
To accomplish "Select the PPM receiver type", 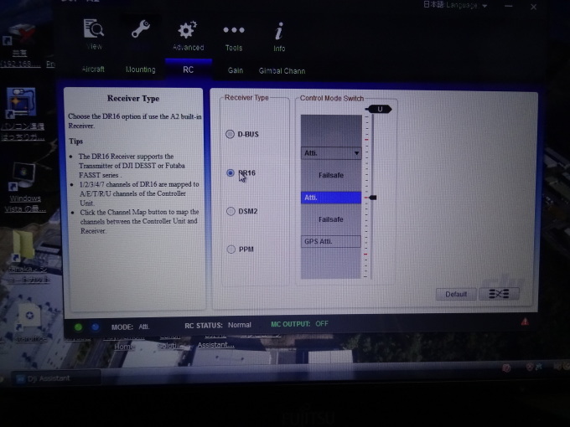I will [x=231, y=250].
